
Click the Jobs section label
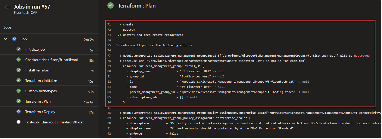[8, 27]
